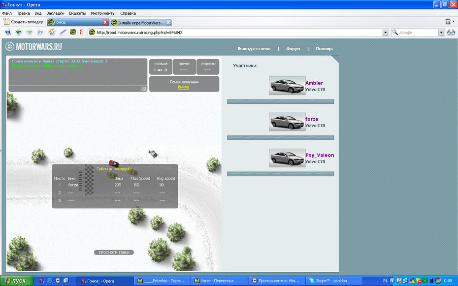This screenshot has height=286, width=458.
Task: Open the Справка menu
Action: click(x=128, y=13)
